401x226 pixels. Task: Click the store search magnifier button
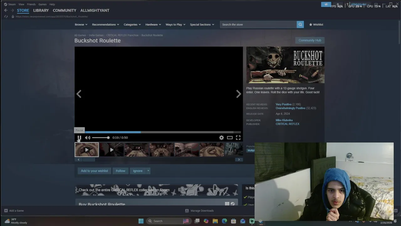click(300, 24)
